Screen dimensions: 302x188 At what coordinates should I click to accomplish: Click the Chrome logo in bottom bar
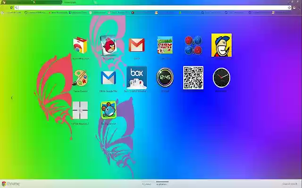11,184
